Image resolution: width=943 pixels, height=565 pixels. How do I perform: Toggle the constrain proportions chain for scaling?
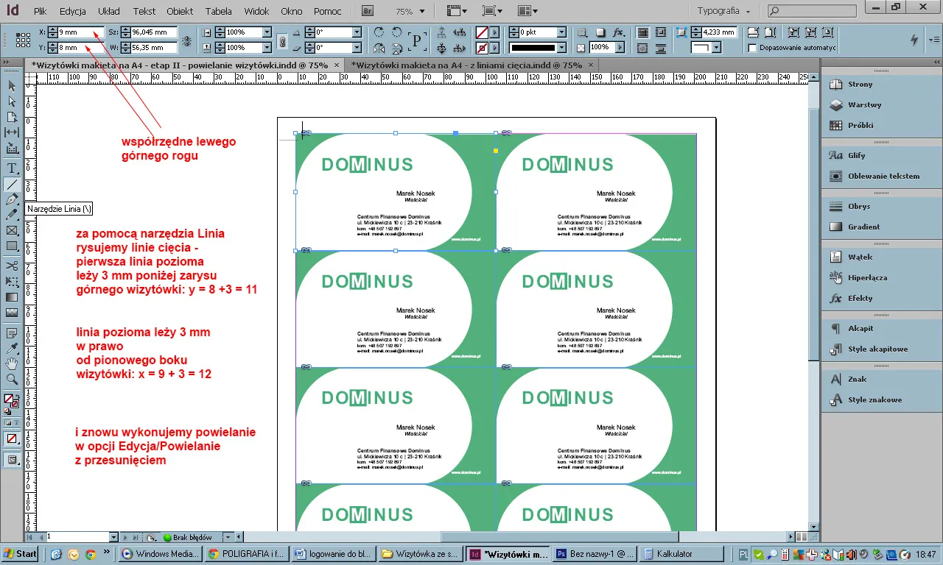(281, 40)
